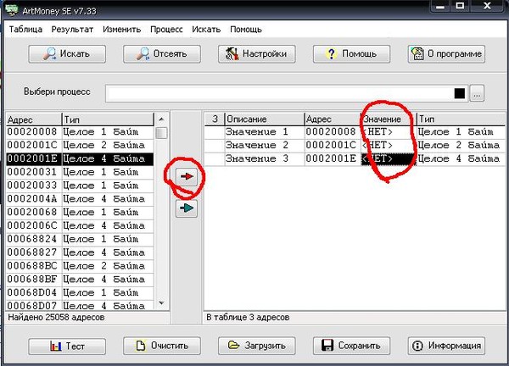Click table address cell 0002001E
The image size is (509, 366).
click(333, 158)
